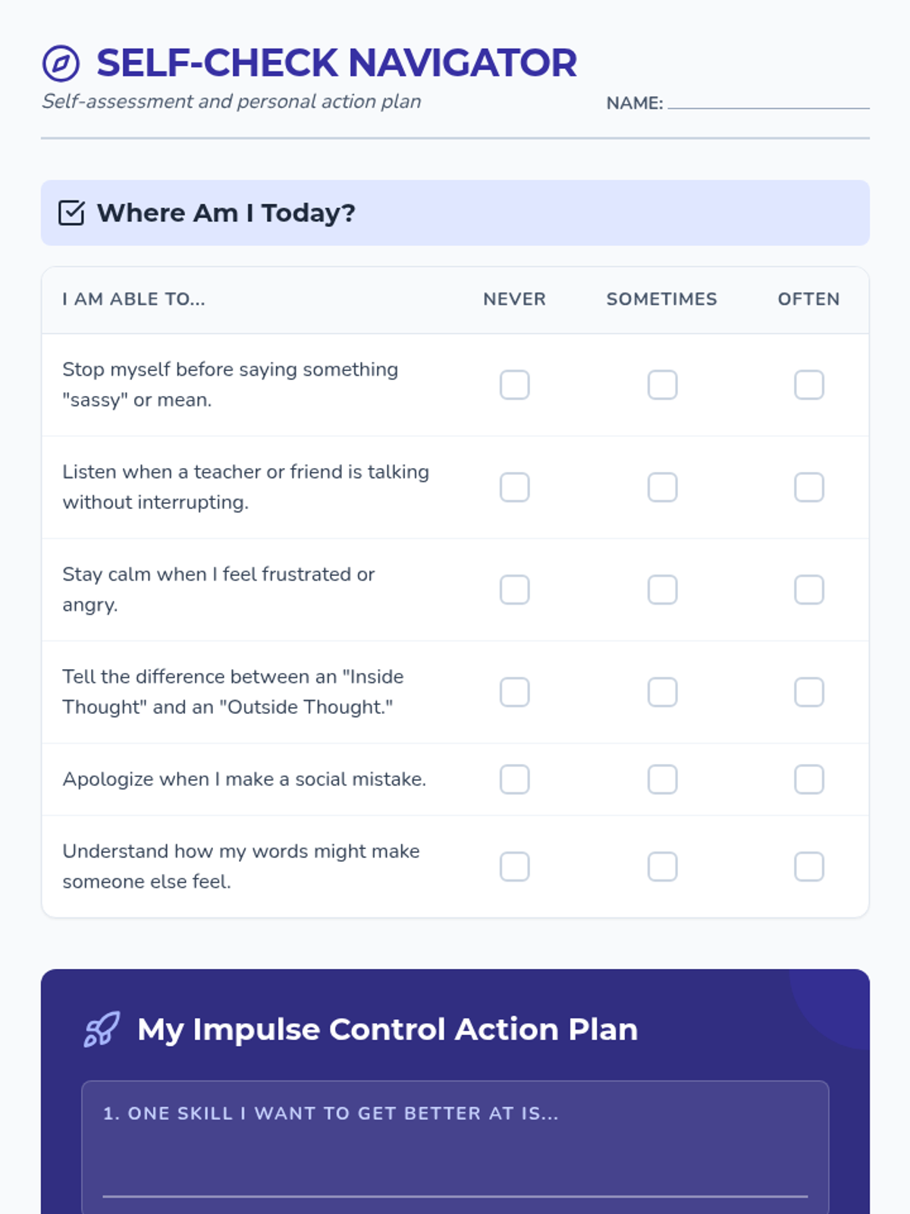Check Often for Inside versus Outside Thought
The width and height of the screenshot is (910, 1214).
tap(808, 692)
